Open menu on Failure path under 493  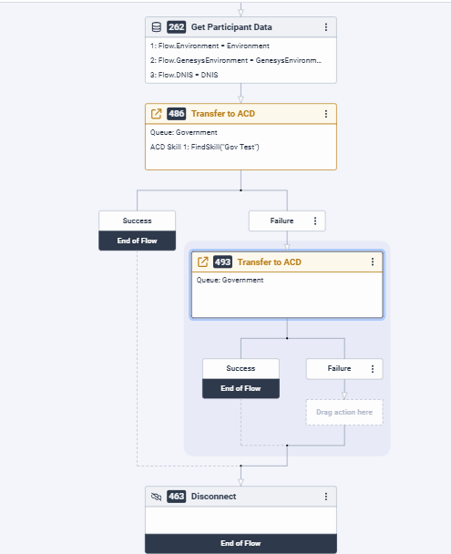point(373,369)
